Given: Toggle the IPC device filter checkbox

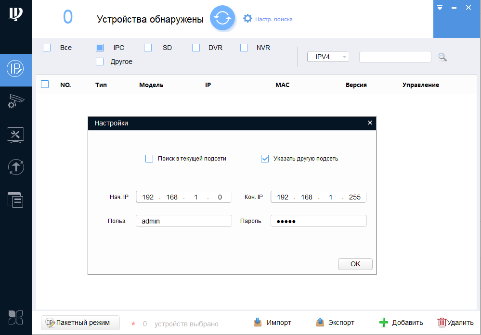Looking at the screenshot, I should 100,48.
